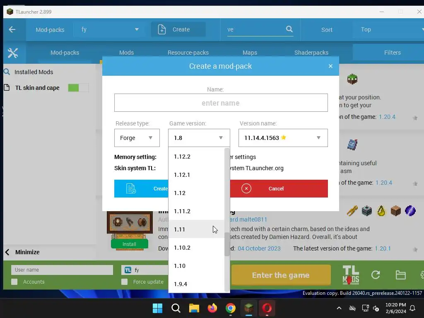Viewport: 424px width, 318px height.
Task: Favorite the mod with 1.20.1 star
Action: (415, 249)
